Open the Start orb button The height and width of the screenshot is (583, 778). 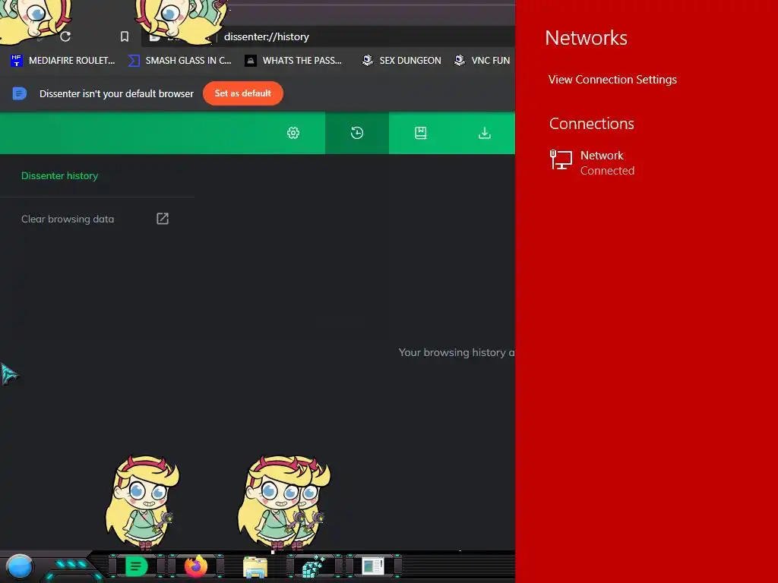[20, 566]
